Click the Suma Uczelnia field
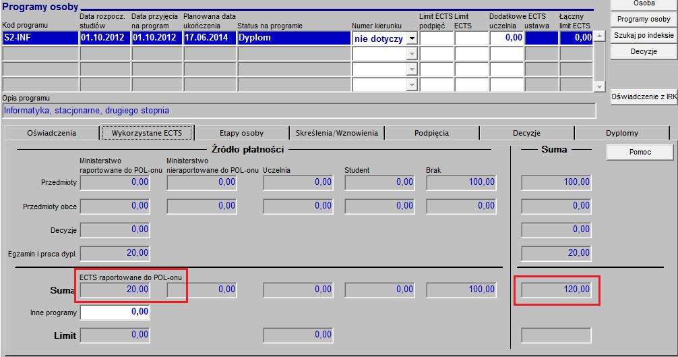 (x=298, y=290)
